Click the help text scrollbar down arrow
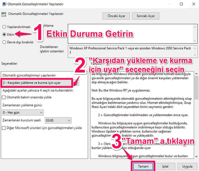 (x=196, y=156)
